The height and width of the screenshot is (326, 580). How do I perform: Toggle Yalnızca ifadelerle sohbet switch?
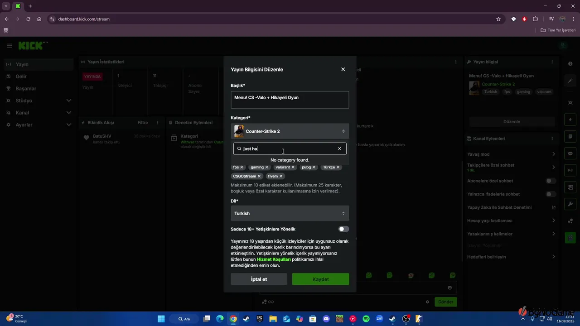[551, 194]
